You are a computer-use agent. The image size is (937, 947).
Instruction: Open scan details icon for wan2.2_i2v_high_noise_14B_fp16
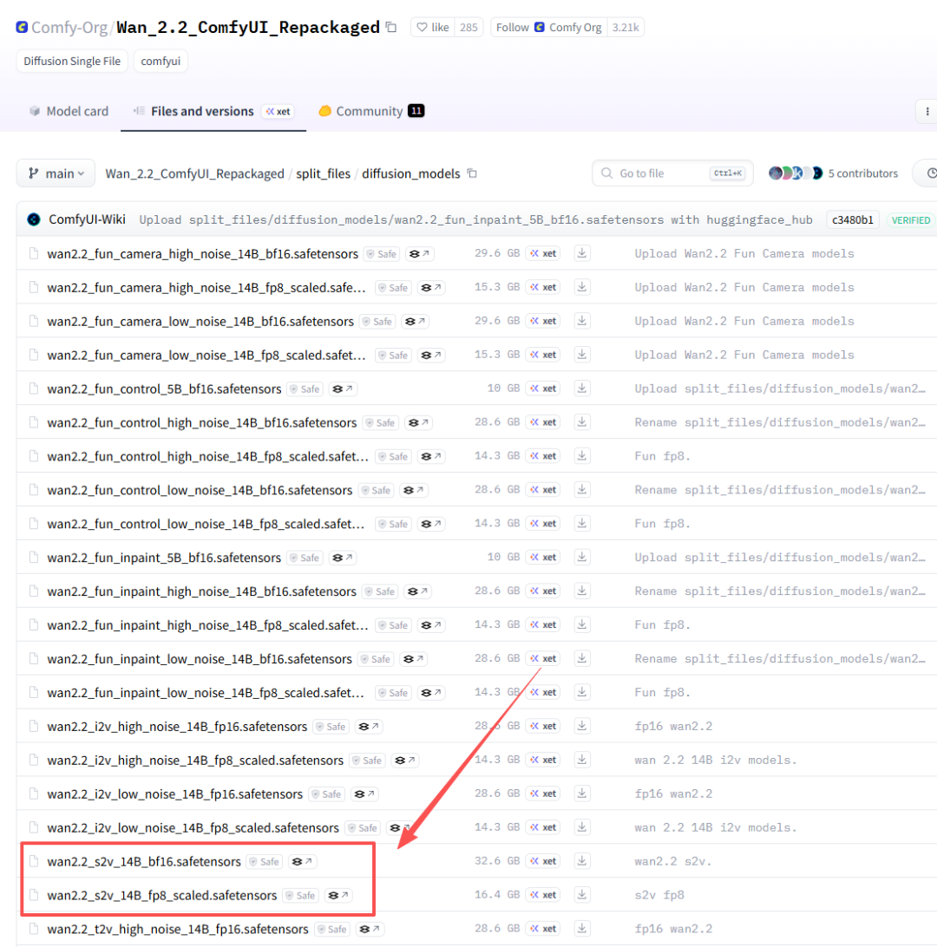(368, 727)
